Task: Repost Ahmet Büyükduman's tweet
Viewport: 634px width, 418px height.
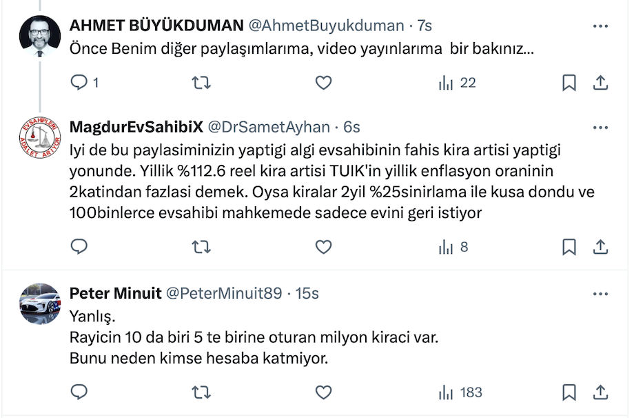Action: [x=201, y=83]
